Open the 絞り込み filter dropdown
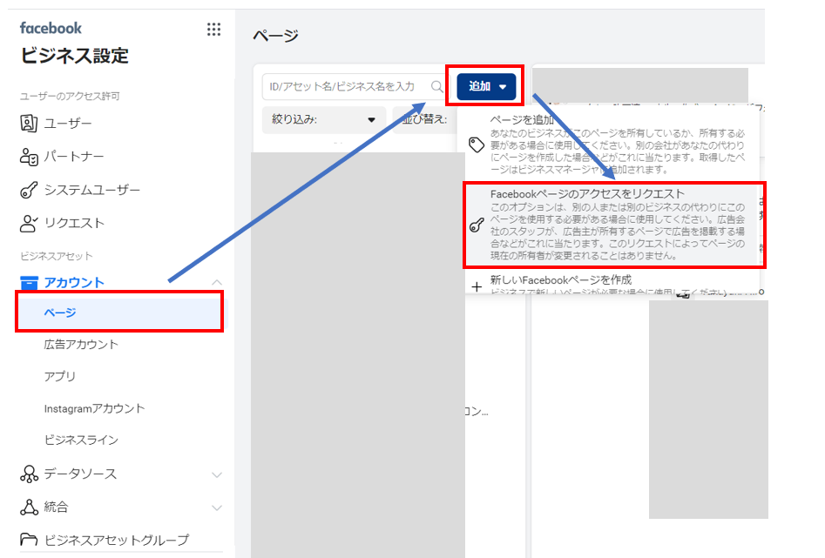The height and width of the screenshot is (558, 825). pyautogui.click(x=323, y=120)
